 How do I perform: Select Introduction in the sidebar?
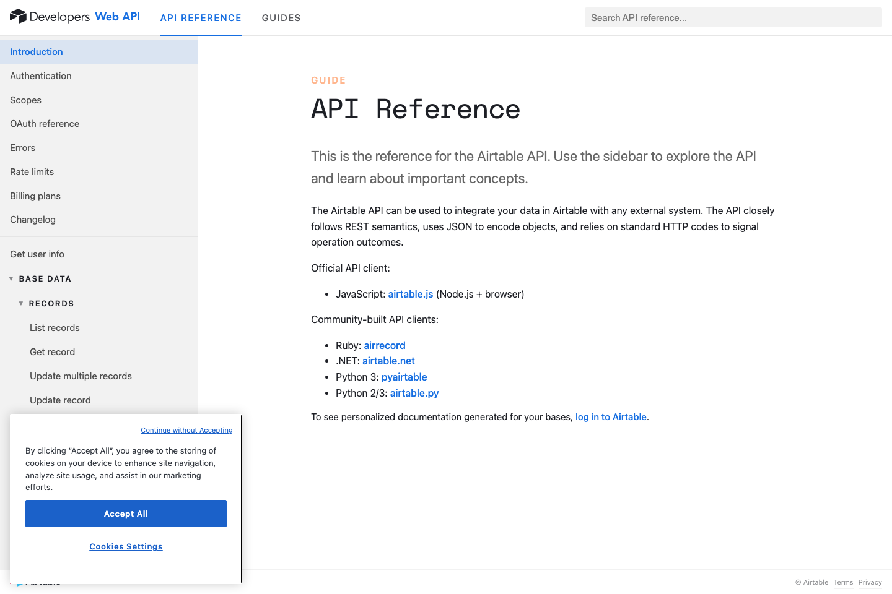coord(36,51)
